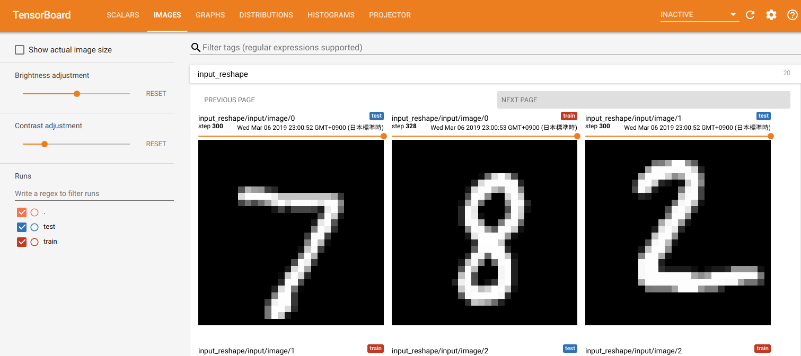The height and width of the screenshot is (356, 801).
Task: Click the contrast adjustment slider knob
Action: (45, 144)
